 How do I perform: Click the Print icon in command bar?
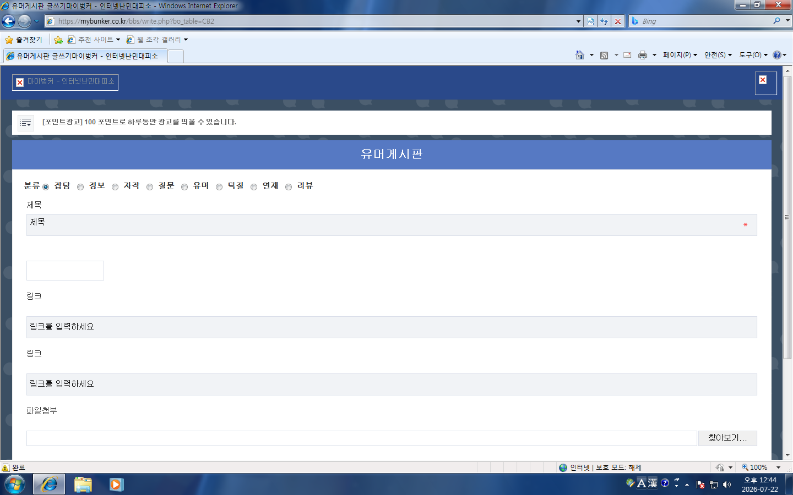click(643, 55)
